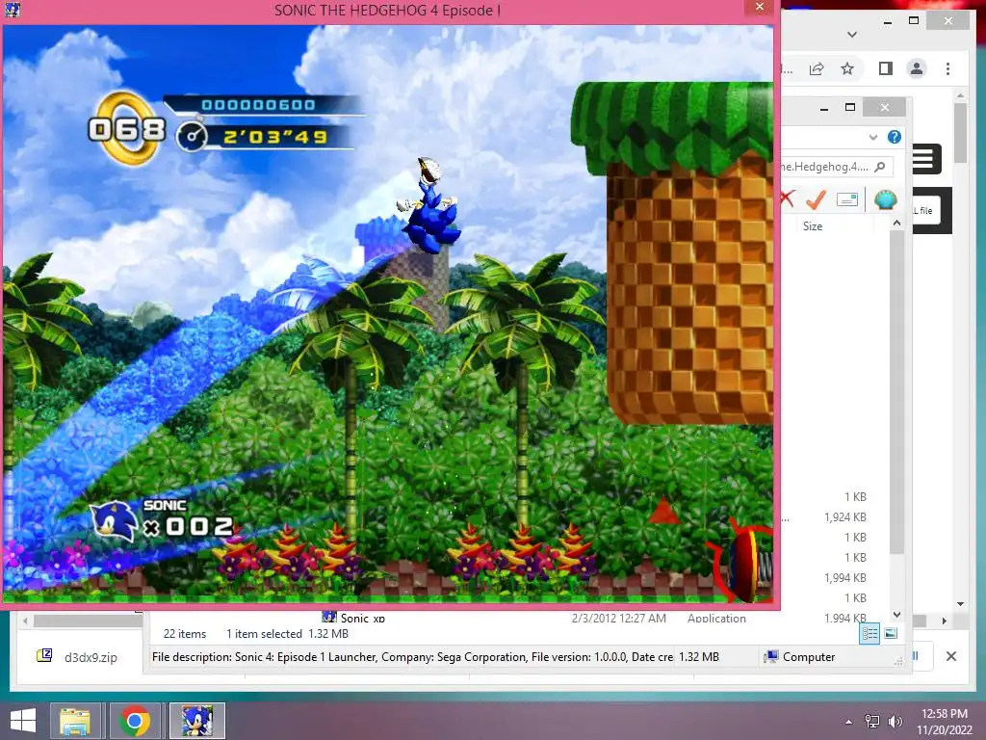Open the webpage hamburger menu icon

tap(923, 159)
